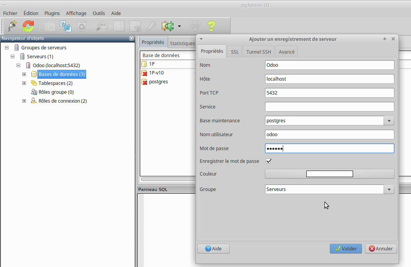Image resolution: width=411 pixels, height=267 pixels.
Task: Click the Base de données column header
Action: (167, 55)
